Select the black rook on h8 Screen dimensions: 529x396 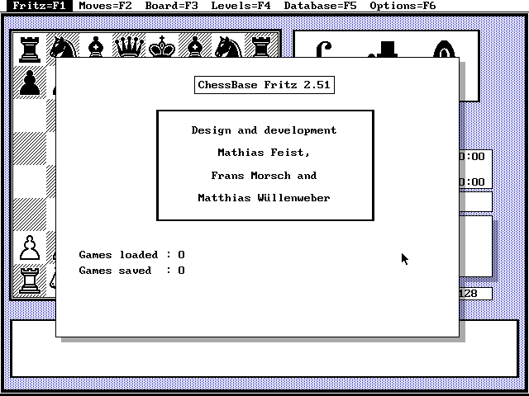(x=261, y=48)
